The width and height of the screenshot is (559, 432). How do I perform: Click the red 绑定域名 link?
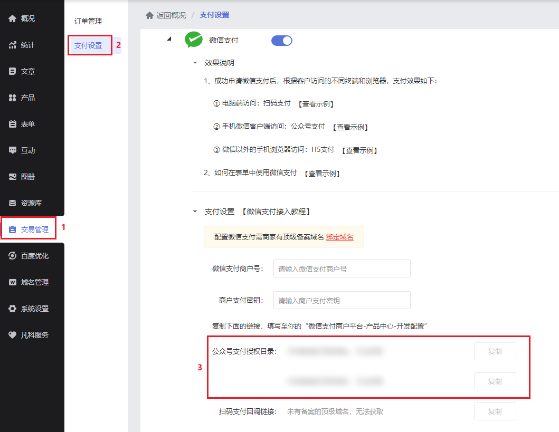[x=339, y=237]
